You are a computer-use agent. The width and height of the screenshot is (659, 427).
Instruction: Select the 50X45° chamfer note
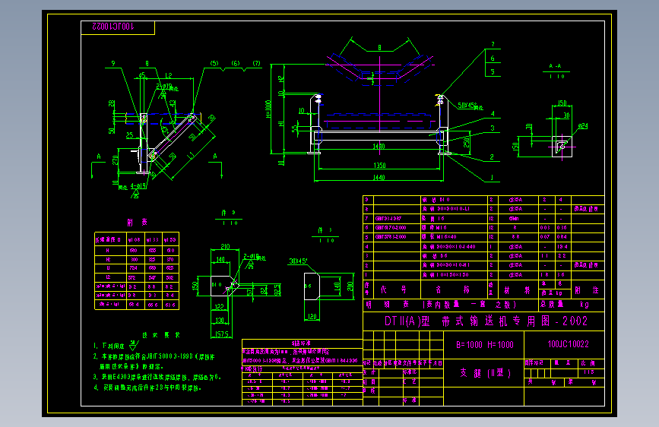(470, 106)
